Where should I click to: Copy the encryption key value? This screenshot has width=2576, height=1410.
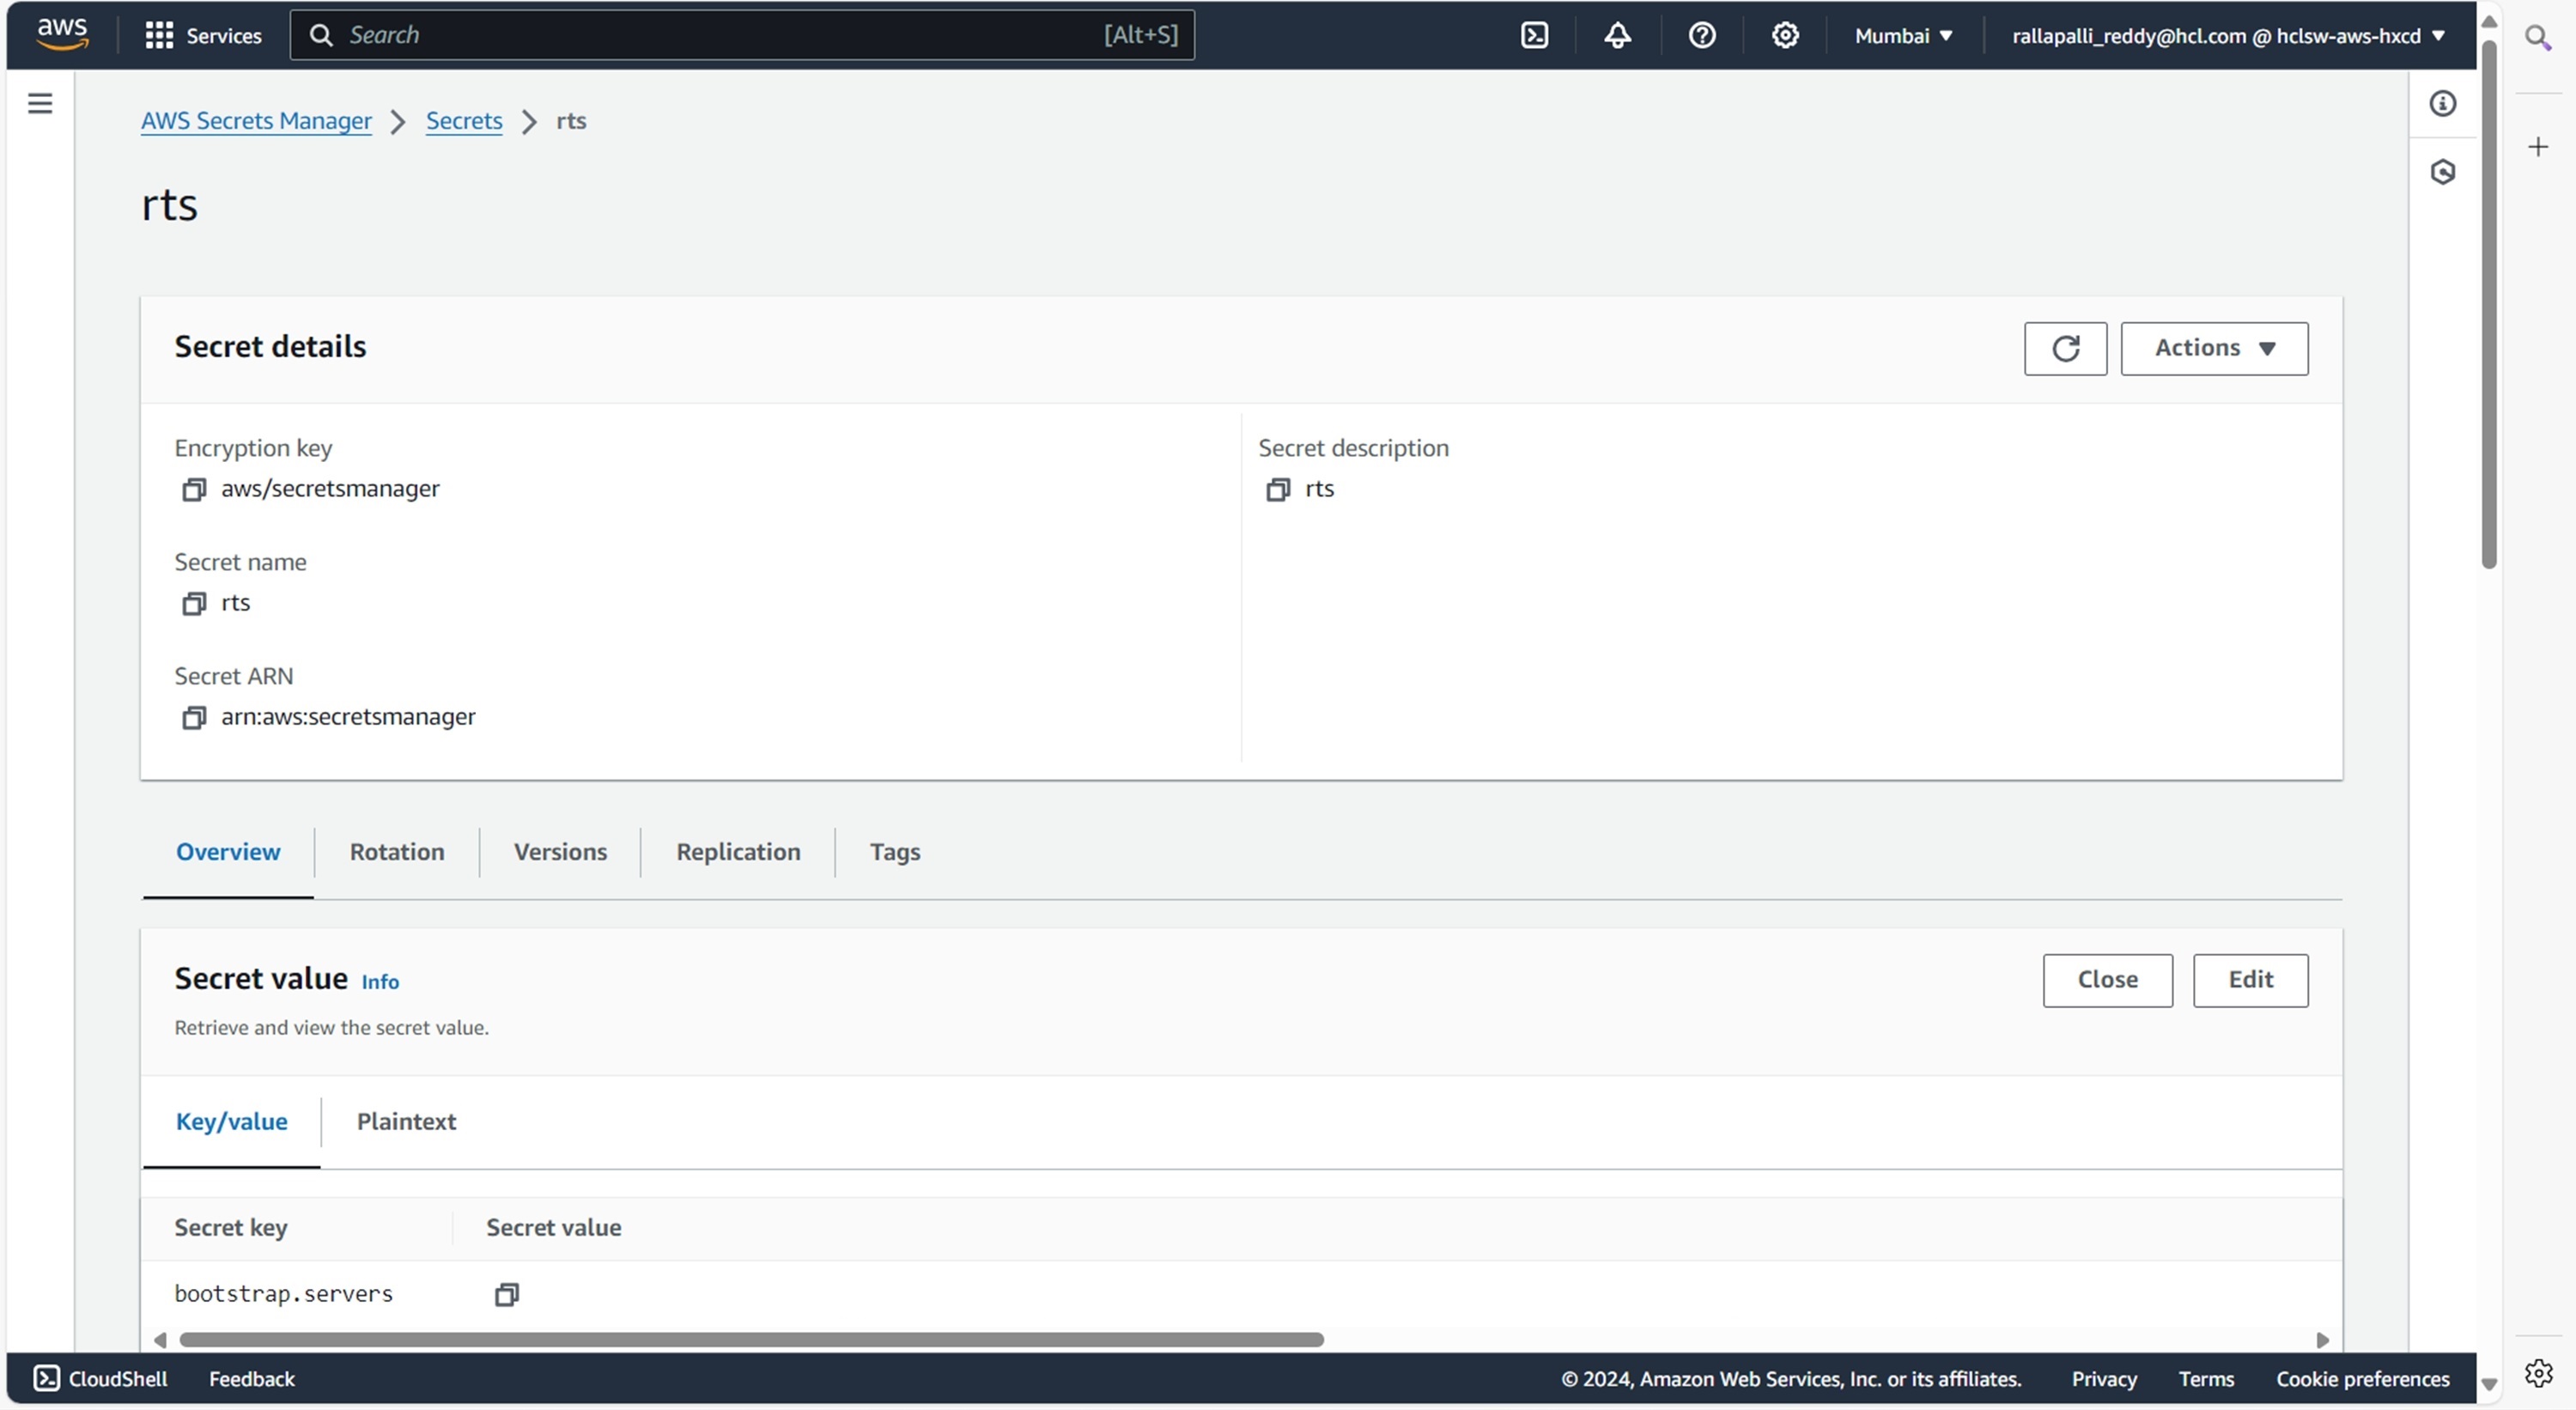[x=193, y=489]
